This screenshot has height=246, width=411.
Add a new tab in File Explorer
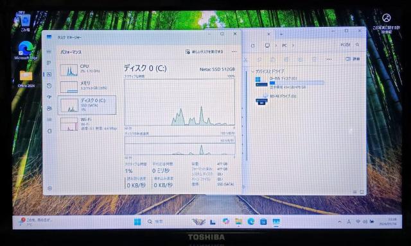point(281,34)
